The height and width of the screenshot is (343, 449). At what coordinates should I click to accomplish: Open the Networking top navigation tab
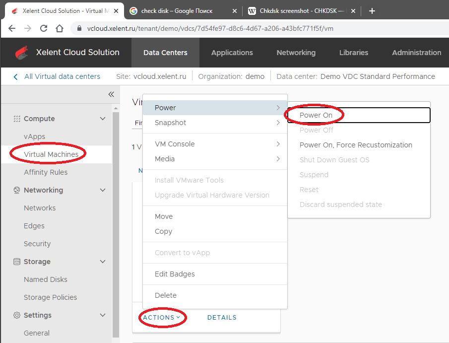click(296, 53)
